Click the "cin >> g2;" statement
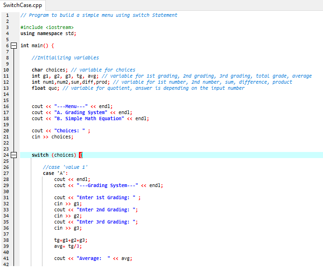323x267 pixels. 68,216
